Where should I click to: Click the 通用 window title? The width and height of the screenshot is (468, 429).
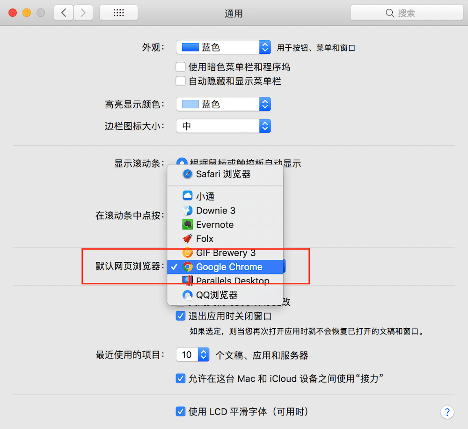point(234,14)
